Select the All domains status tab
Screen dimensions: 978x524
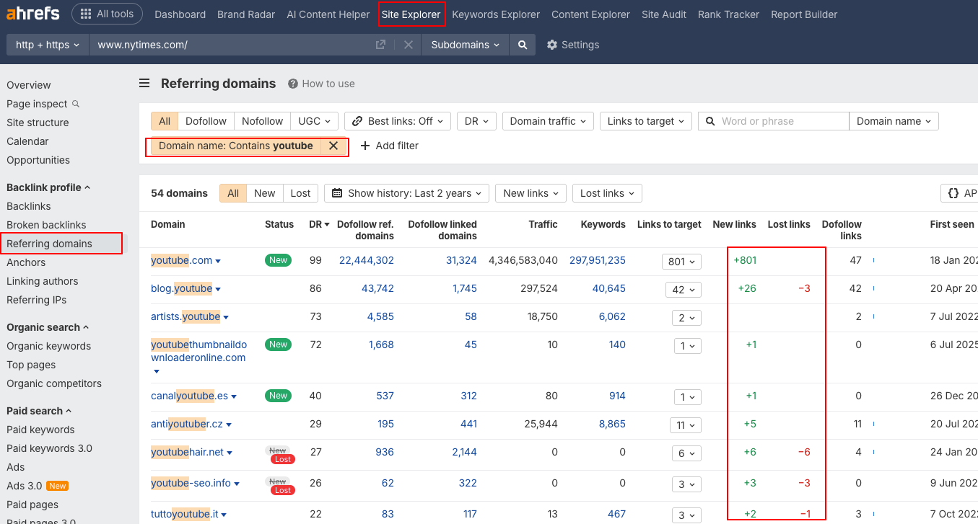point(232,193)
